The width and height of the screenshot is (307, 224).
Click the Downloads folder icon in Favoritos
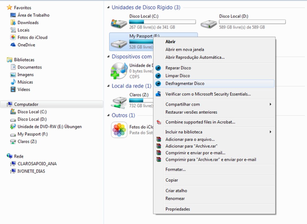(13, 22)
